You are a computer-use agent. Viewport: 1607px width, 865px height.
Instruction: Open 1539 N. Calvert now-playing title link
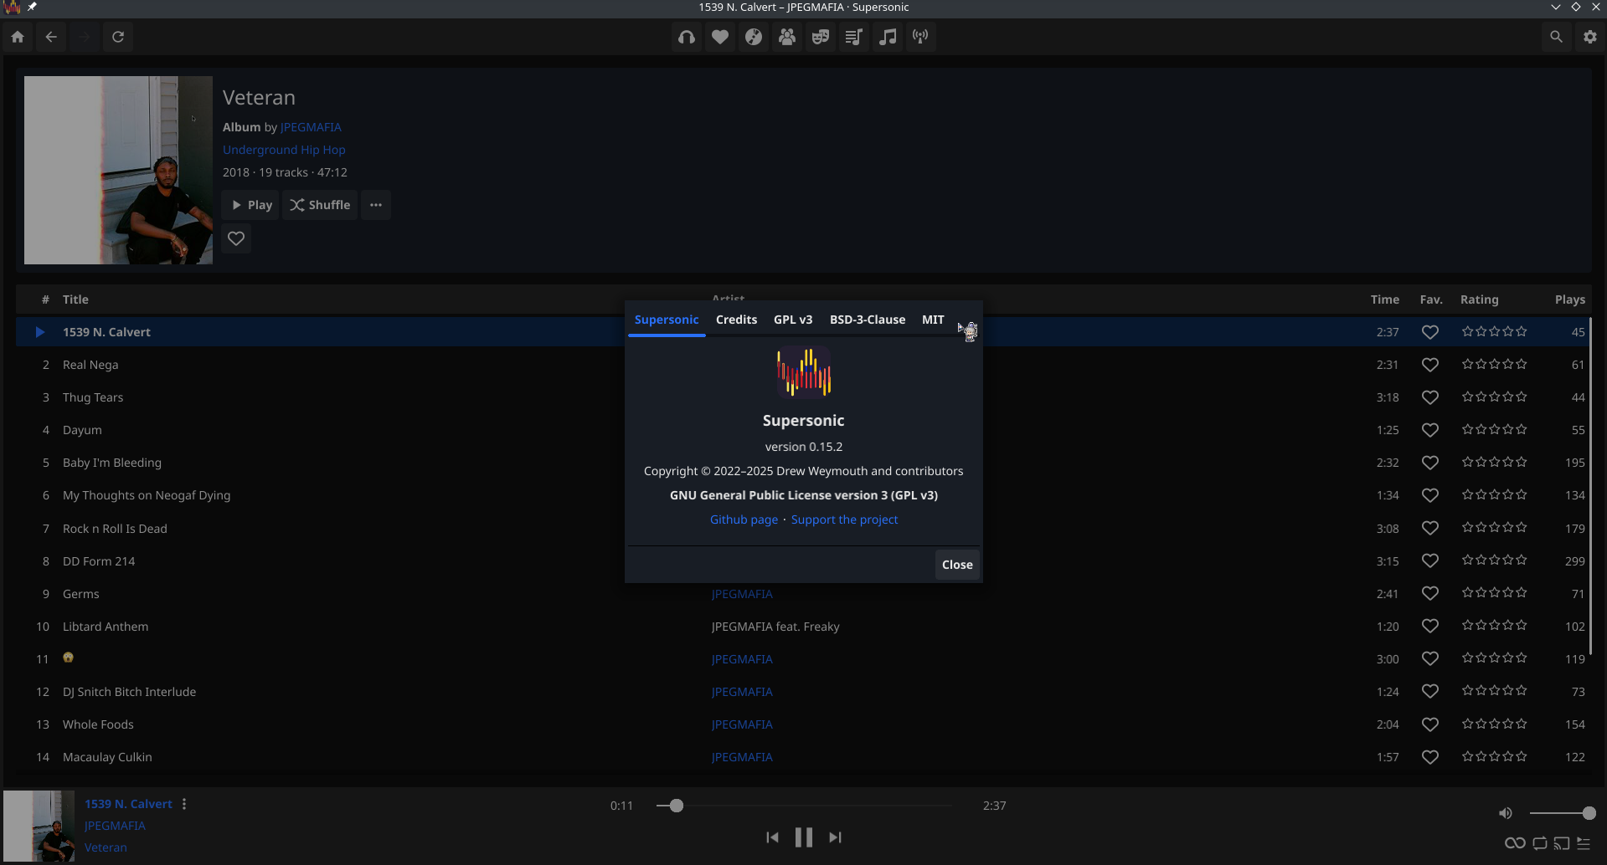[128, 804]
